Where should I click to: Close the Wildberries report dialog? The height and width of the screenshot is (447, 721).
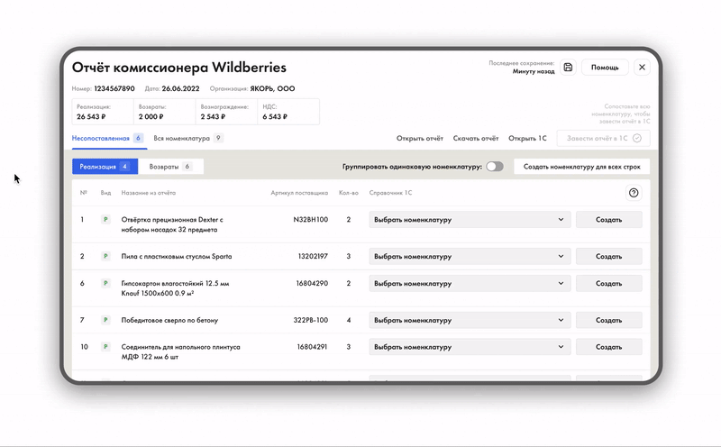click(642, 68)
